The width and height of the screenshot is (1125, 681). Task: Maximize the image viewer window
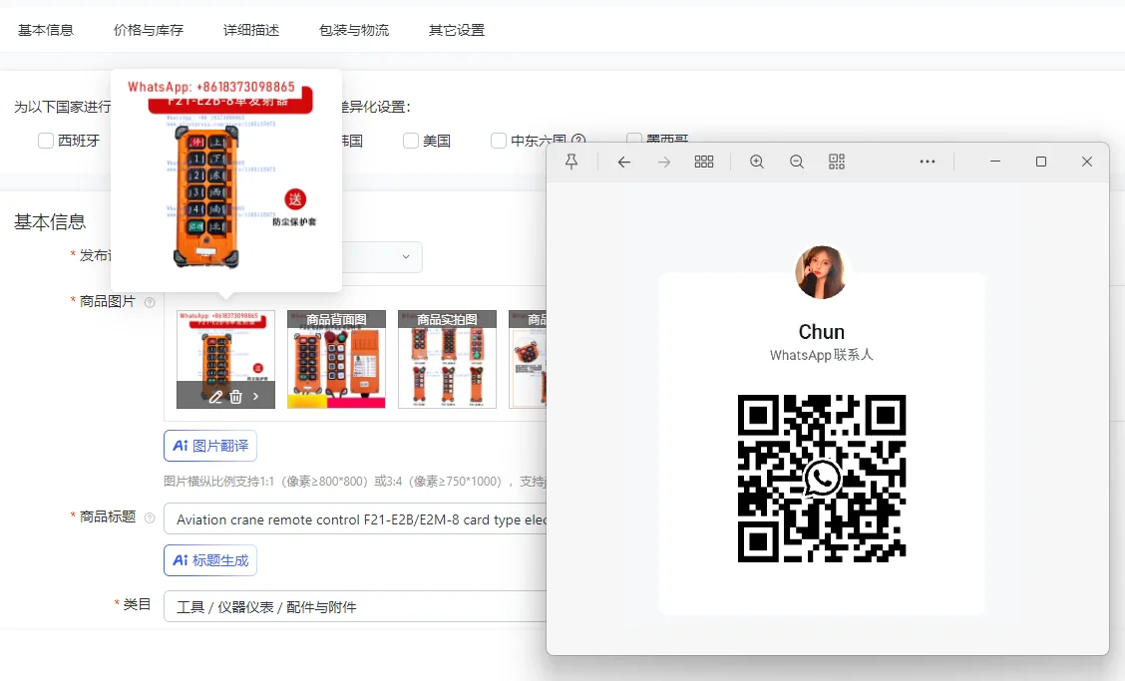(1041, 162)
